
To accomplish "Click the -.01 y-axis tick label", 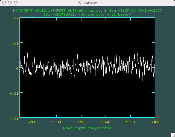I will click(x=15, y=93).
